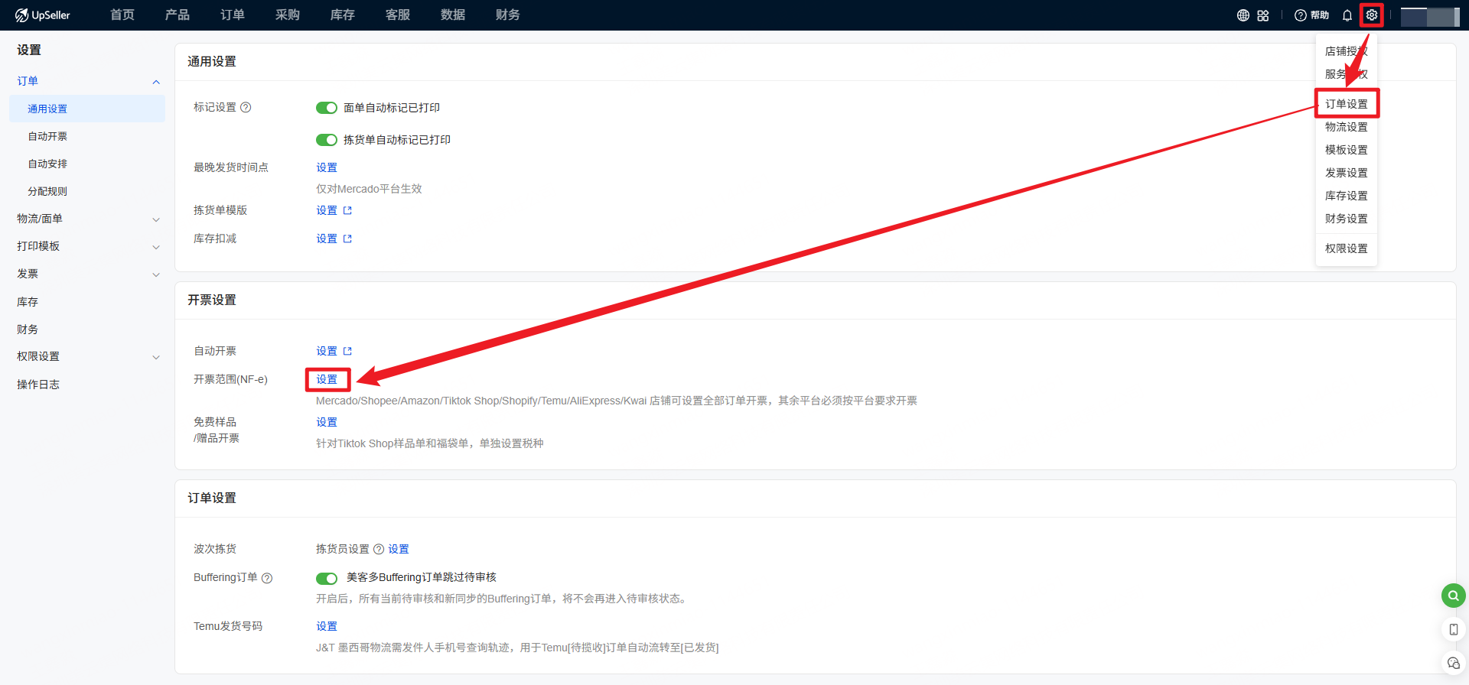Expand the 打印模板 sidebar section
The width and height of the screenshot is (1469, 685).
[x=156, y=247]
